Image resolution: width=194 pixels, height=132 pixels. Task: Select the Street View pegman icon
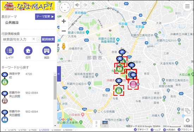[x=63, y=46]
